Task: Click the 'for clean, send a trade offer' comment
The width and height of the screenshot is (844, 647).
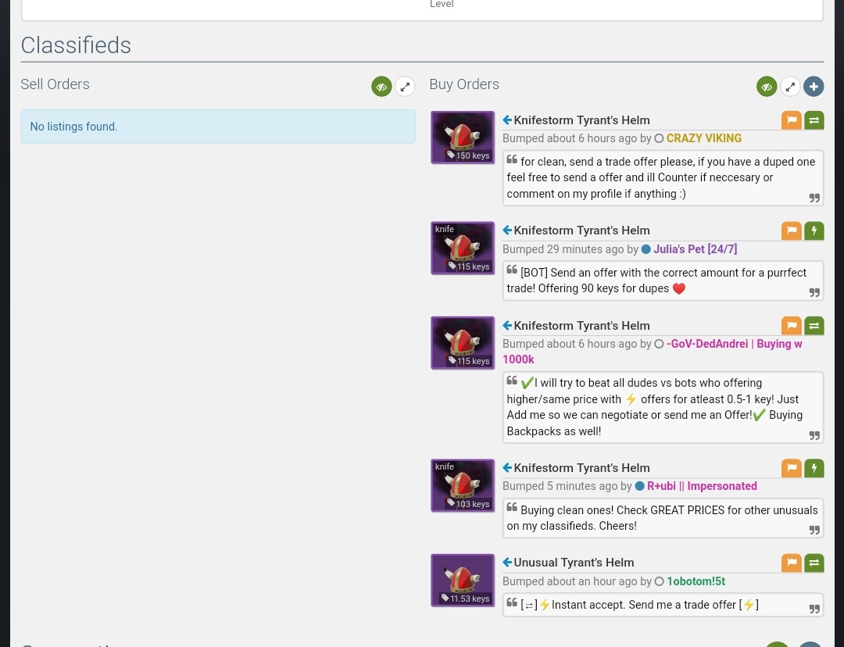Action: pos(663,177)
